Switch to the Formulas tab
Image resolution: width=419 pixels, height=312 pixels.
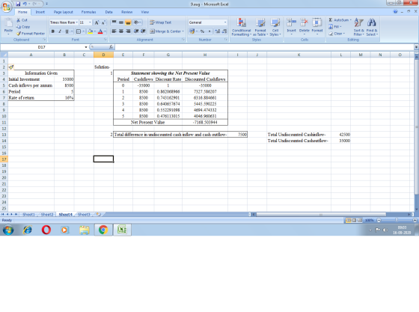point(89,12)
